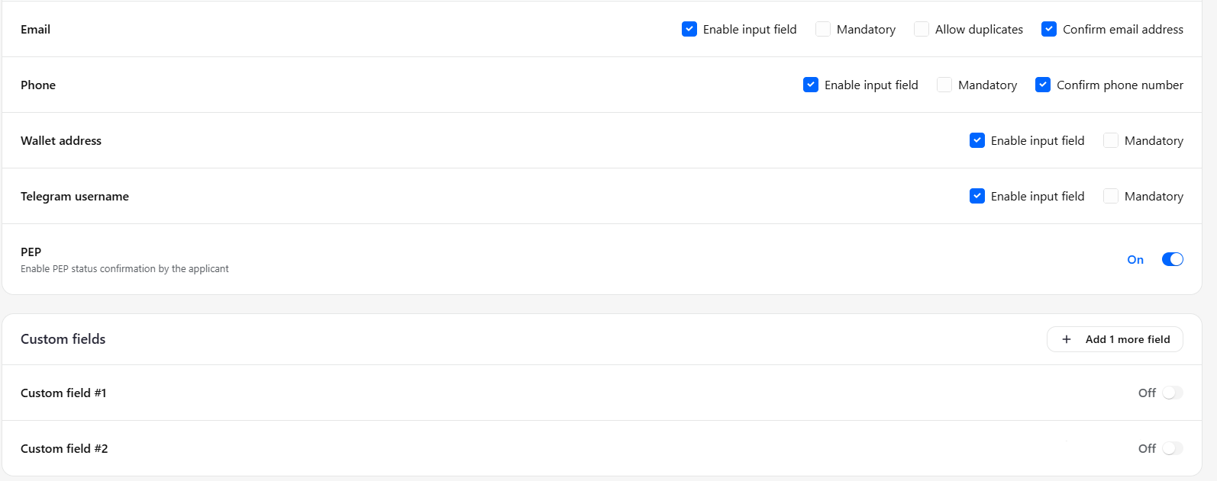
Task: Enable Allow duplicates for Email
Action: 922,29
